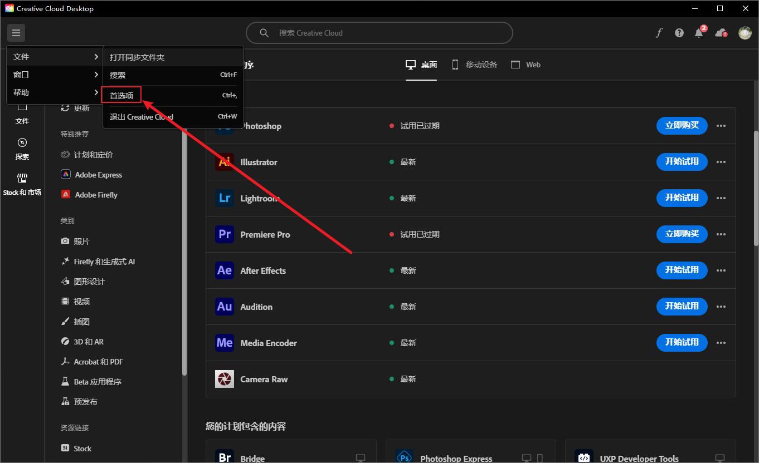759x463 pixels.
Task: Select the 3D 和 AR category
Action: pyautogui.click(x=82, y=342)
